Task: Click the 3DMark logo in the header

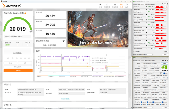Action: tap(12, 5)
